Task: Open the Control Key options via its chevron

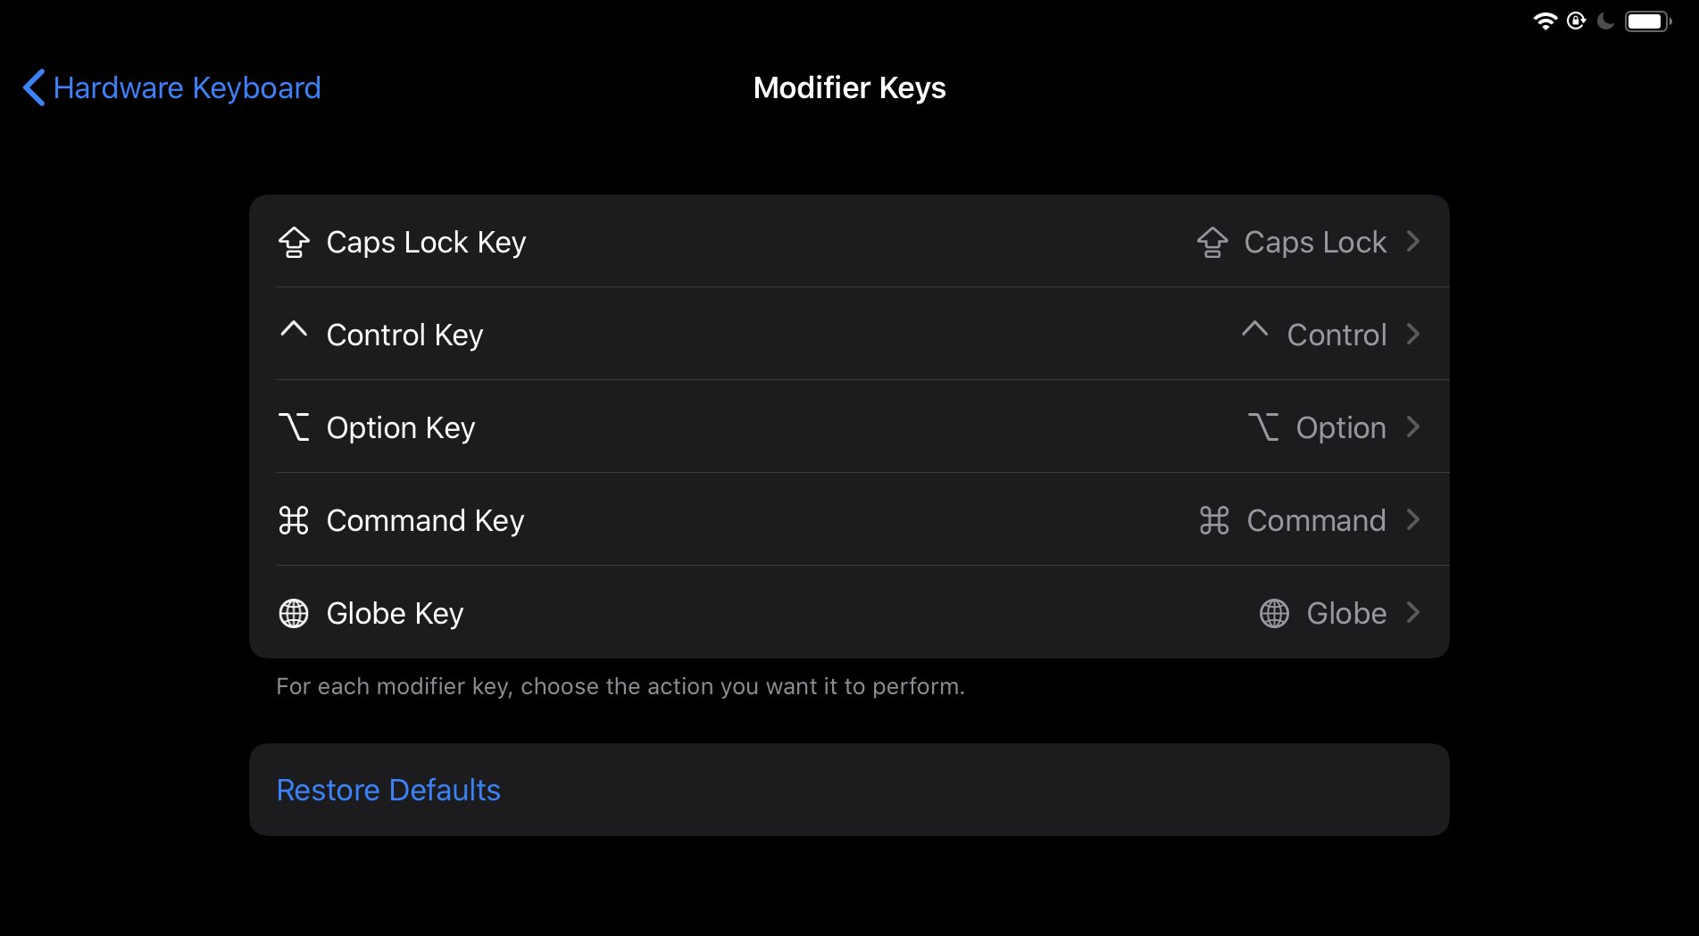Action: point(1413,334)
